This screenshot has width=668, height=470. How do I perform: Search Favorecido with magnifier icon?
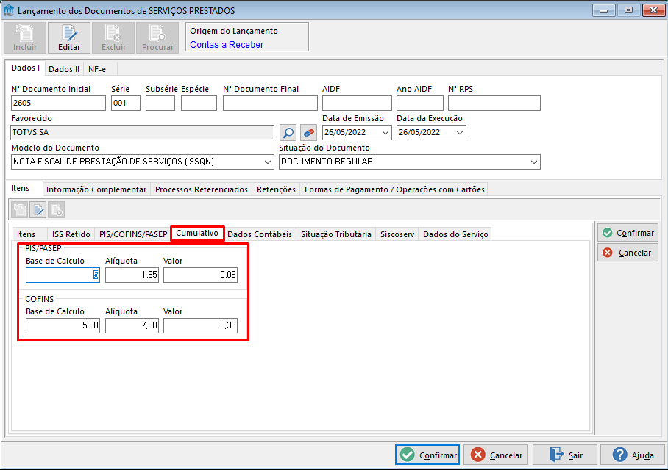click(x=288, y=133)
